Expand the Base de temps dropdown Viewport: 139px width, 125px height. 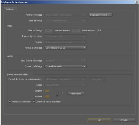(65, 20)
